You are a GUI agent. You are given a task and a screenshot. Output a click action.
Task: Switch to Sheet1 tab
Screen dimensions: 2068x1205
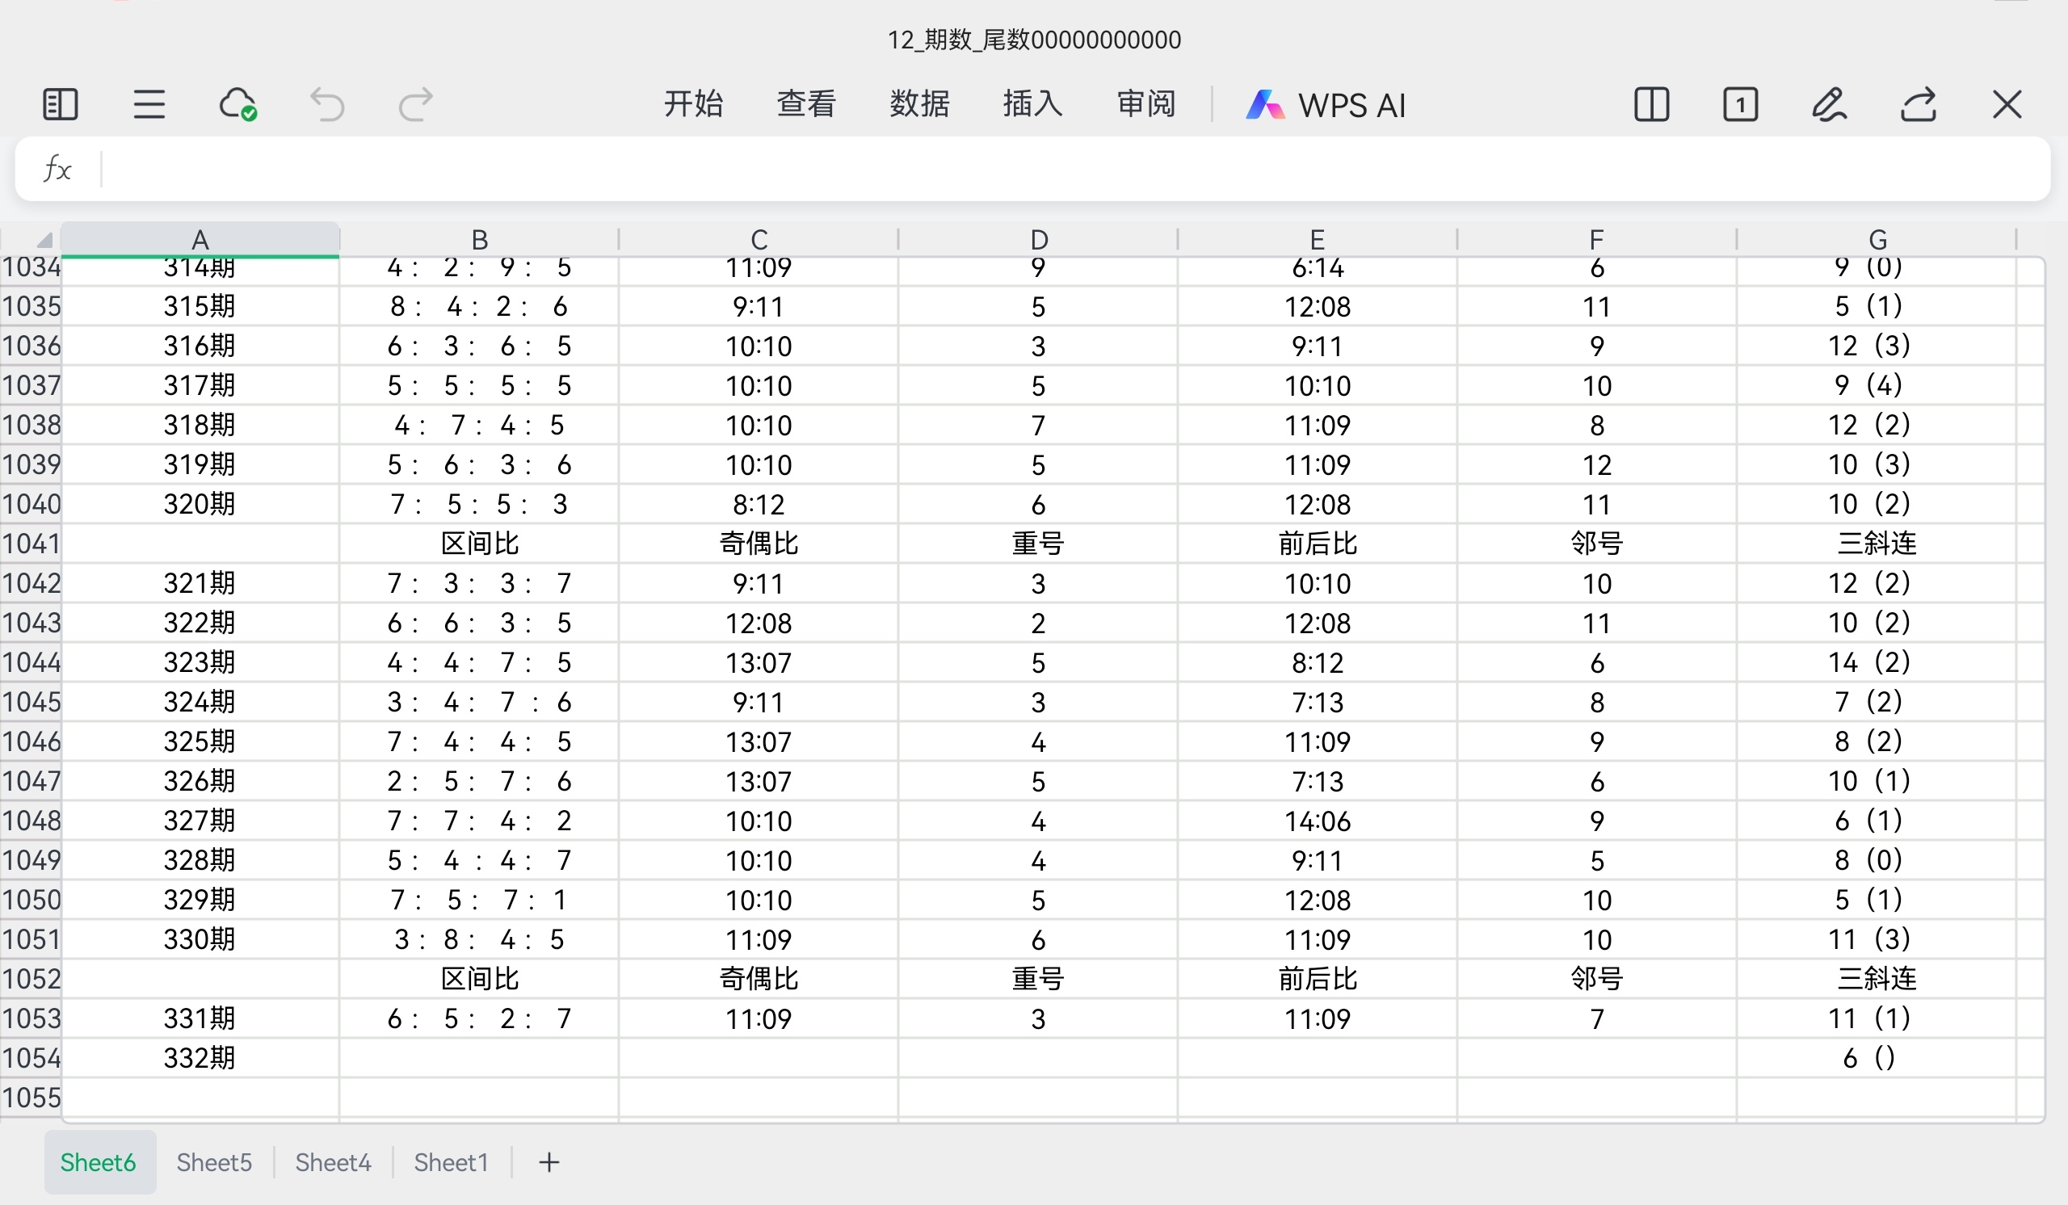pyautogui.click(x=451, y=1162)
